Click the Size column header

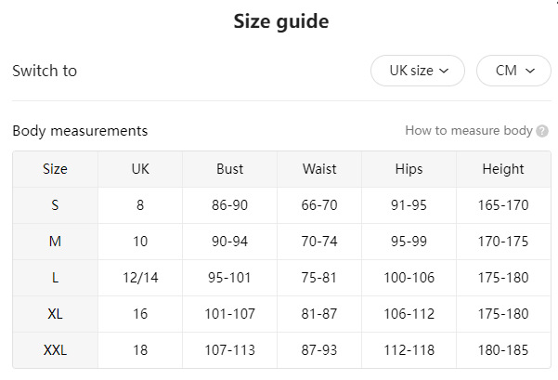(55, 169)
